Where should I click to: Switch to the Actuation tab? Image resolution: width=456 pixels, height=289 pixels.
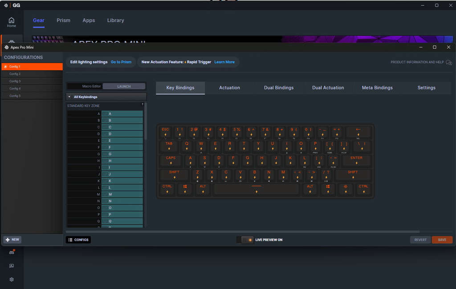coord(229,88)
